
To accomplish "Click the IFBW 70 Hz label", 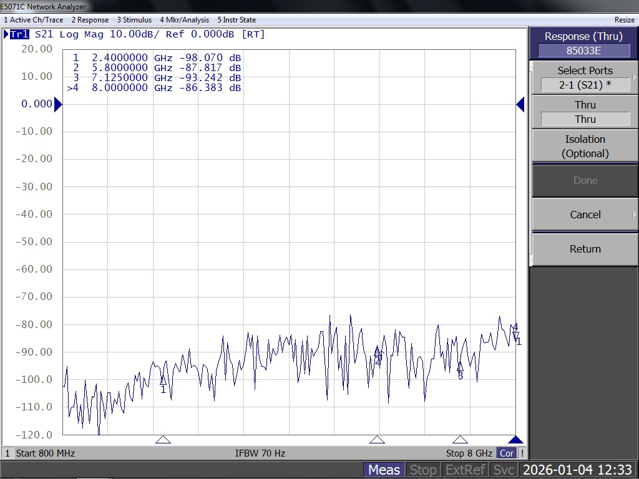I will 260,453.
